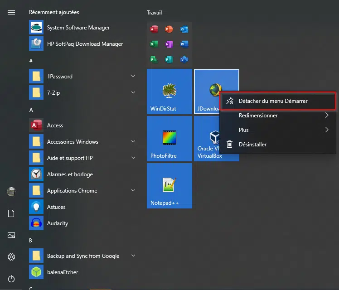This screenshot has width=339, height=290.
Task: Launch Access from the Travail tile folder
Action: tap(154, 29)
